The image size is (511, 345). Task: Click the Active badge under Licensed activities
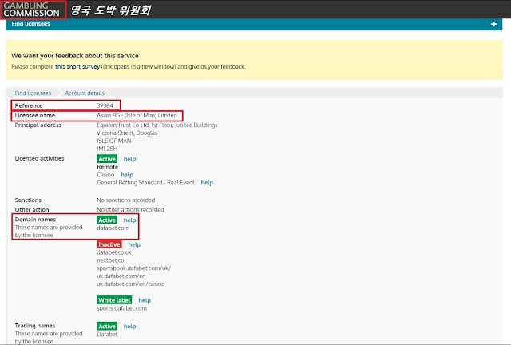pos(107,159)
